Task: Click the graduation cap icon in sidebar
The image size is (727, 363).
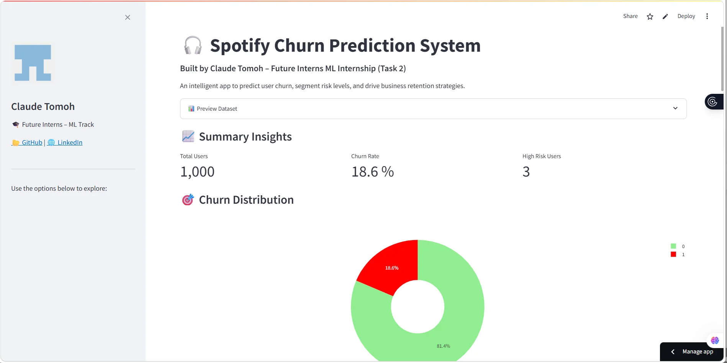Action: 16,124
